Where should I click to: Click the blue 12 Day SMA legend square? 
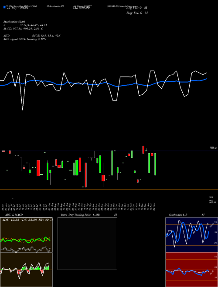(5, 7)
